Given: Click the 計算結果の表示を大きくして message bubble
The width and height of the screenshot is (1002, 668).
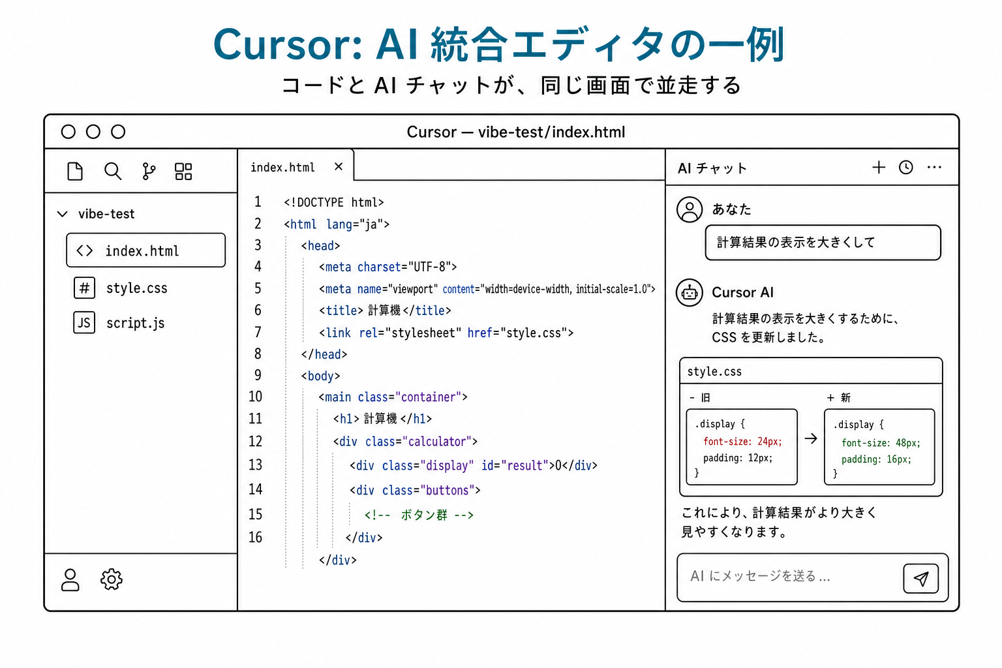Looking at the screenshot, I should point(823,243).
